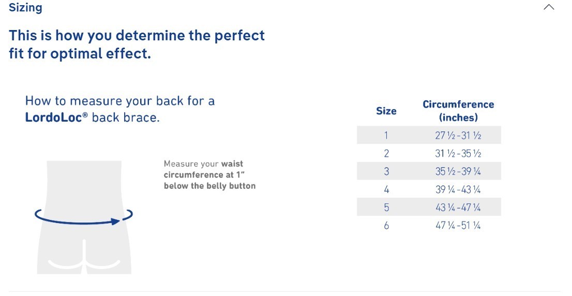Screen dimensions: 572x296
Task: Select the size 2 row
Action: [x=429, y=153]
